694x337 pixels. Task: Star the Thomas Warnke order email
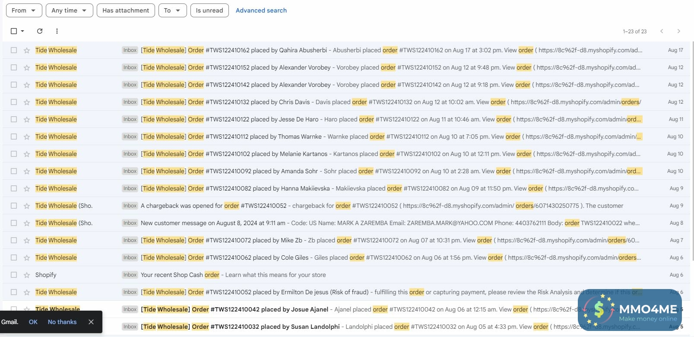(x=27, y=137)
